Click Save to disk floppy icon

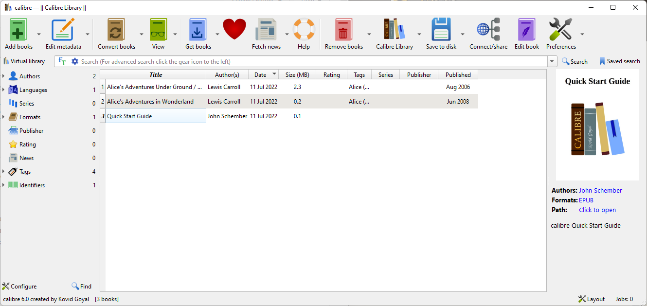click(441, 30)
